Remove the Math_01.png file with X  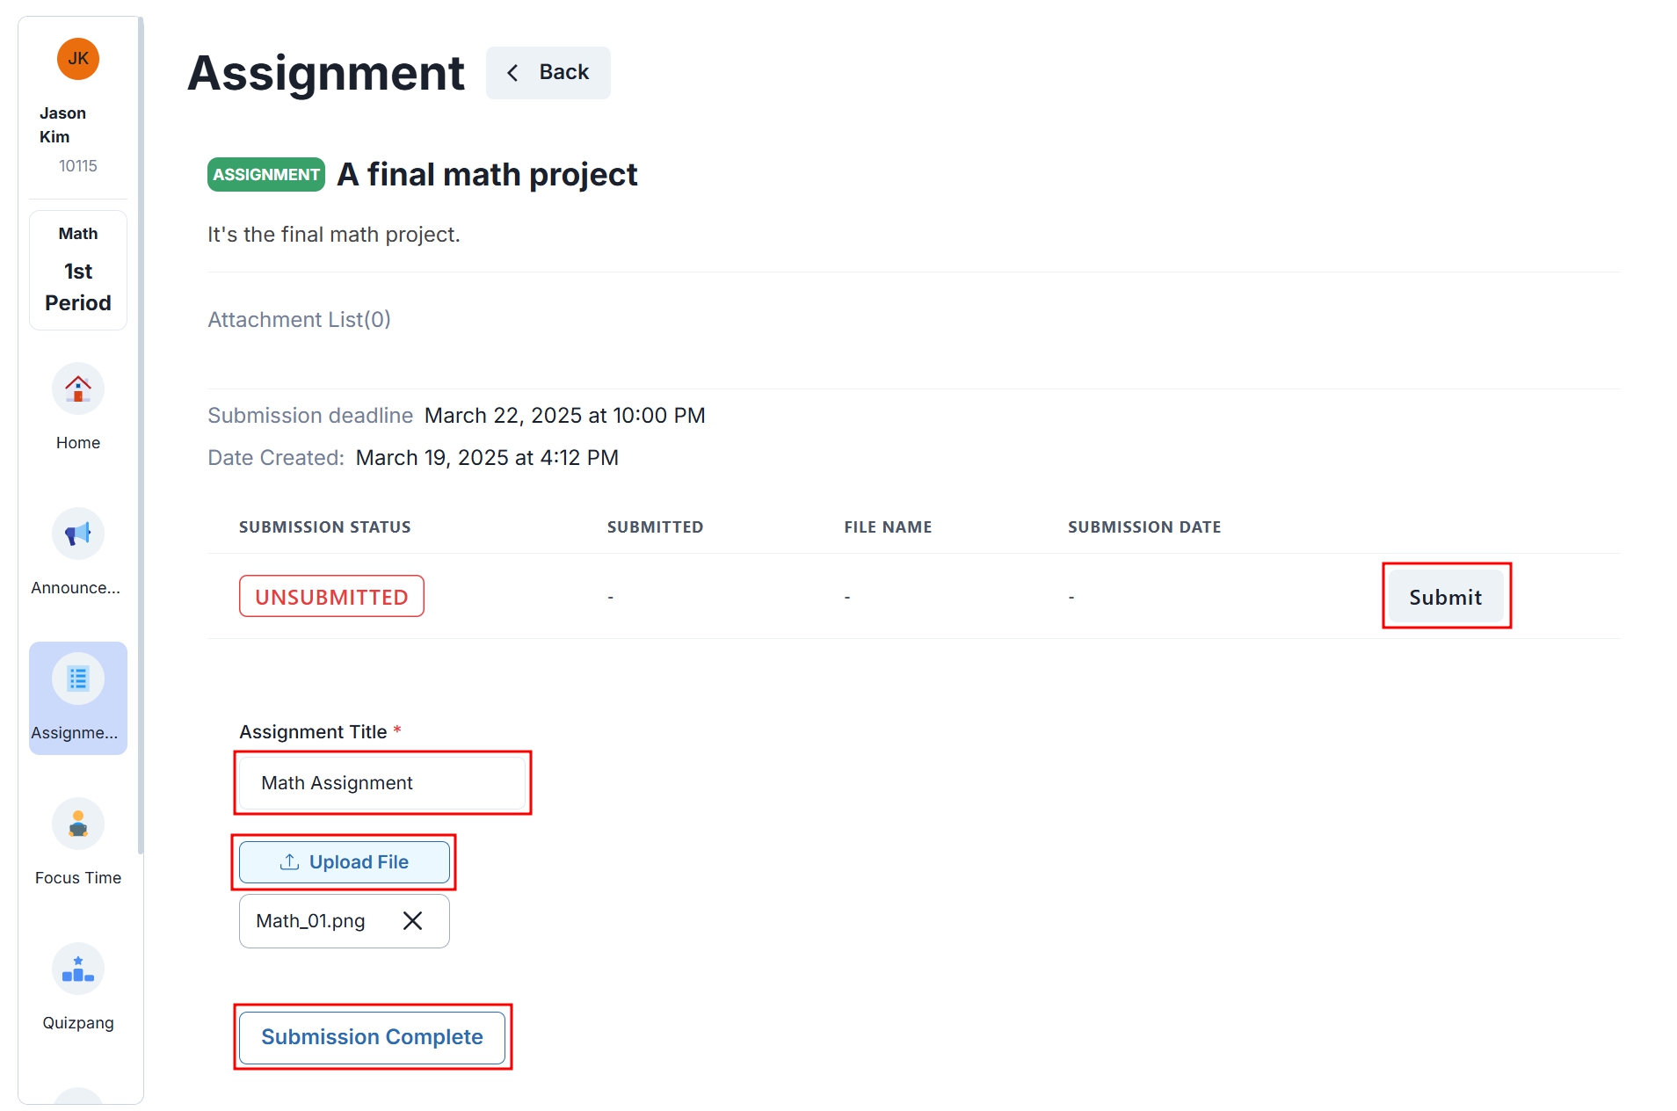[412, 920]
